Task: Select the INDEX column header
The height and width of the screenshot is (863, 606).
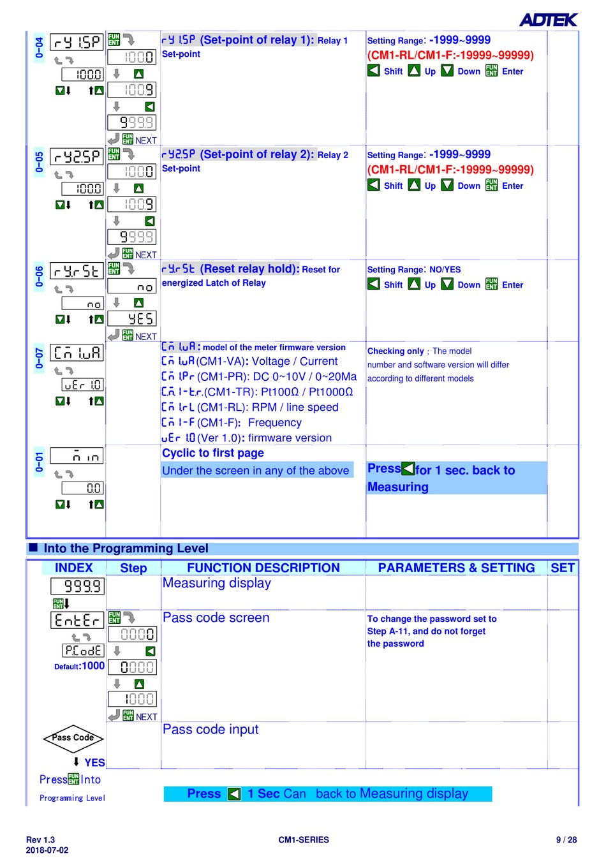Action: (x=74, y=568)
